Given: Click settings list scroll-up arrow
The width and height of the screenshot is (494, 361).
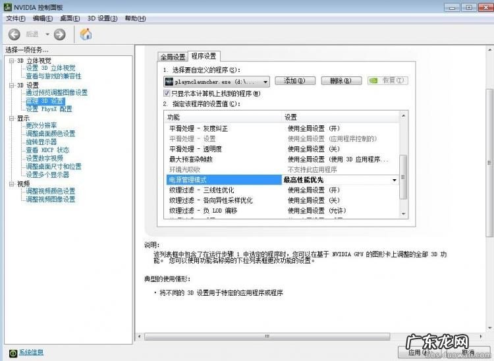Looking at the screenshot, I should click(x=403, y=116).
